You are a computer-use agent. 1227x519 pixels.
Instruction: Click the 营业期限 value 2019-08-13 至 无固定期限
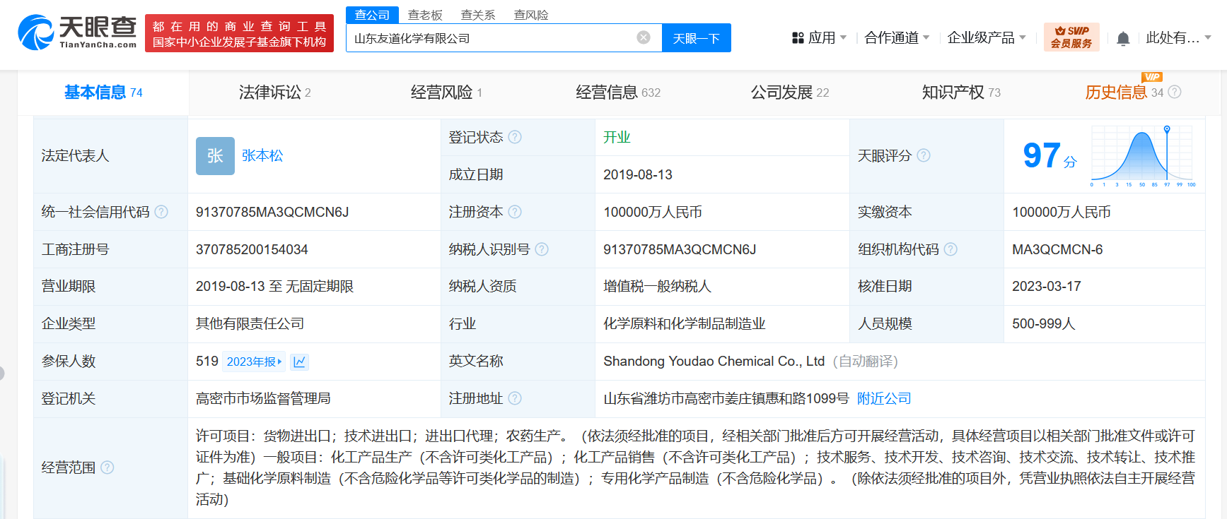(274, 286)
